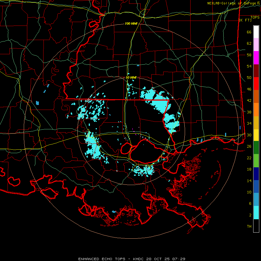This screenshot has width=261, height=261.
Task: Click the '22' legend value
Action: tap(249, 158)
